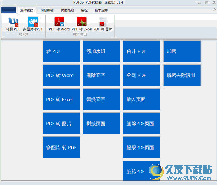Switch to the 内容编辑 tab
The width and height of the screenshot is (217, 185).
47,10
